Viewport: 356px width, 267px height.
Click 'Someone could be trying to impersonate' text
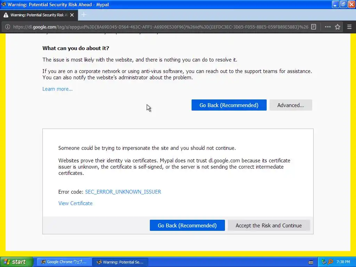(147, 148)
